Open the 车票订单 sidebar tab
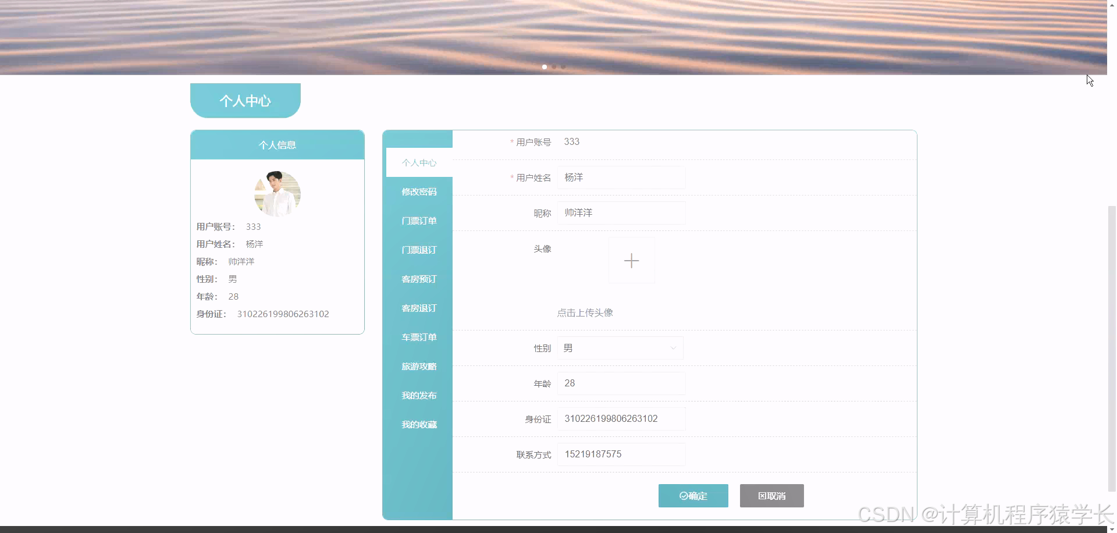This screenshot has width=1117, height=533. [419, 337]
